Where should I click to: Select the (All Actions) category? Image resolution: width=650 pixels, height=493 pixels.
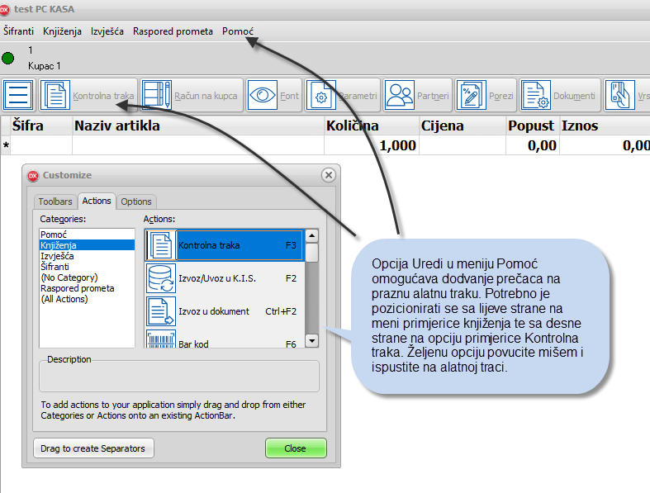point(64,299)
